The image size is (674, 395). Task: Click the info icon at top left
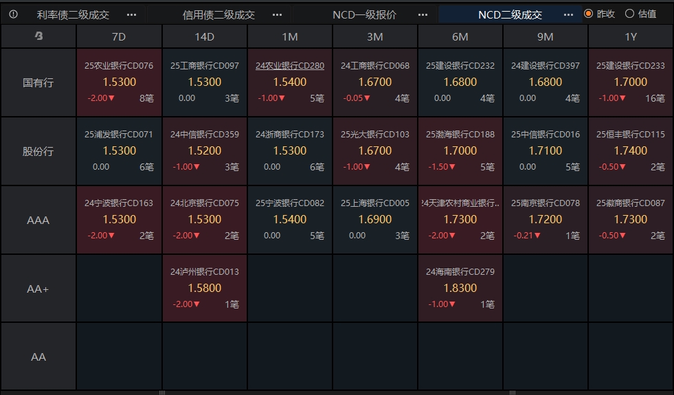tap(13, 14)
